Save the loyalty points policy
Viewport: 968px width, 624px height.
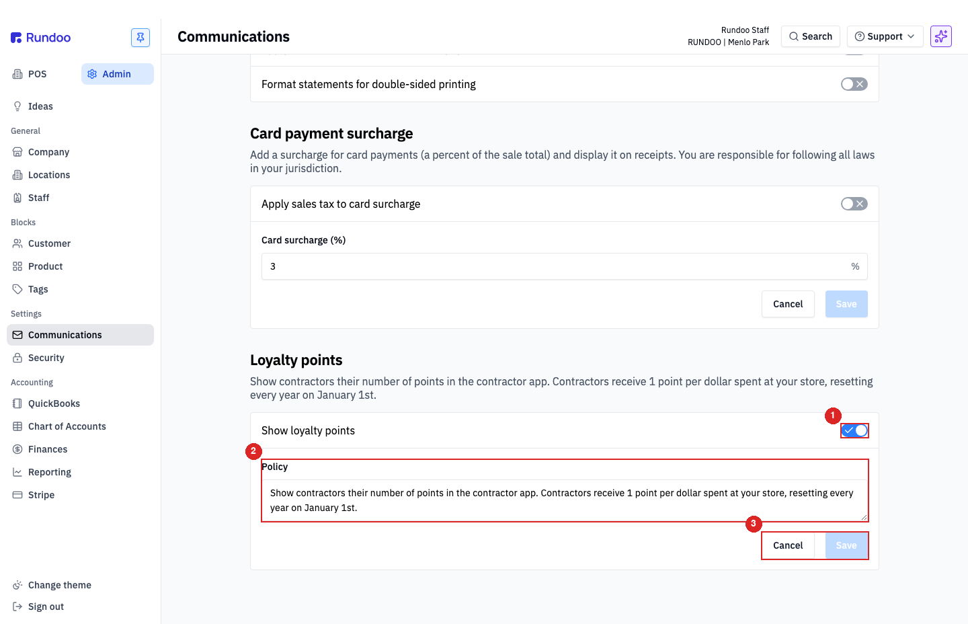pyautogui.click(x=846, y=545)
